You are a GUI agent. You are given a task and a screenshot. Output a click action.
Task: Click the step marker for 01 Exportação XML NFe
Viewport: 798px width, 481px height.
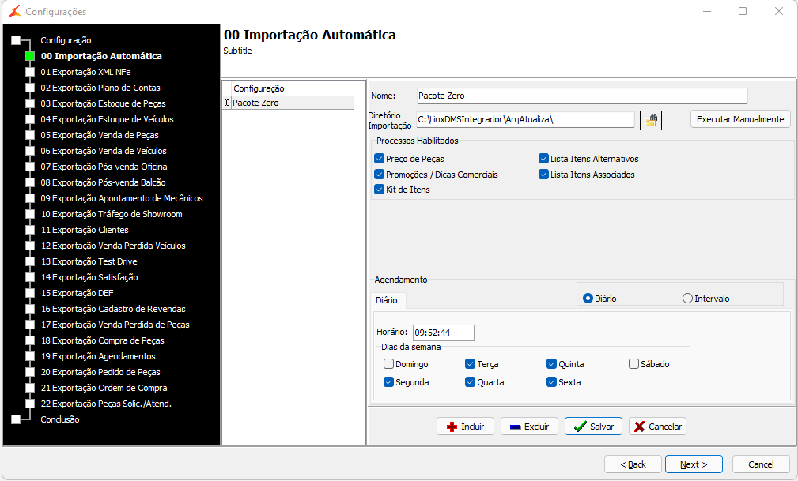[30, 72]
